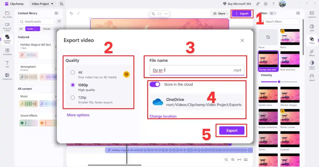The width and height of the screenshot is (319, 167).
Task: Select the Bold and blue filter
Action: (290, 59)
